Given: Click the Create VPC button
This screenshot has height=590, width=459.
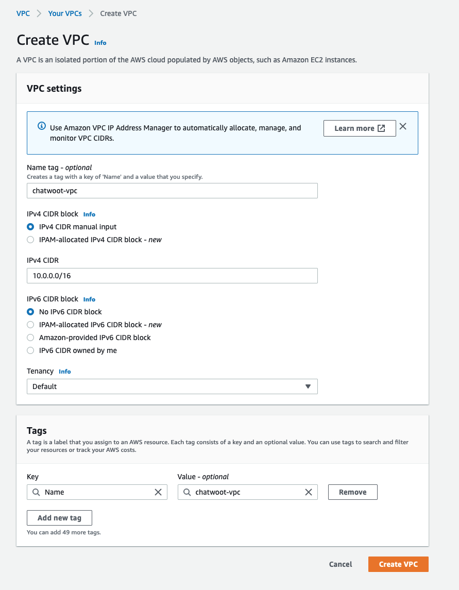Looking at the screenshot, I should point(398,564).
